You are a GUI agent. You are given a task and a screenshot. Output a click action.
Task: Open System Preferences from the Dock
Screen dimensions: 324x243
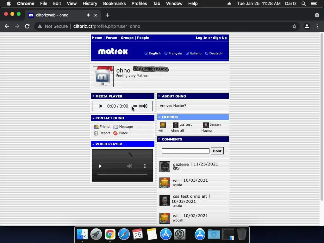tap(180, 234)
